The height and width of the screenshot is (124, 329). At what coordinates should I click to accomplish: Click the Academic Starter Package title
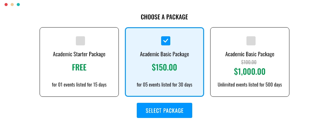coord(79,54)
